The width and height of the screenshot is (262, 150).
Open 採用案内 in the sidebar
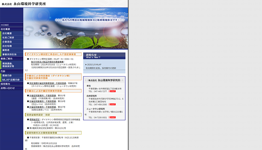pos(12,84)
